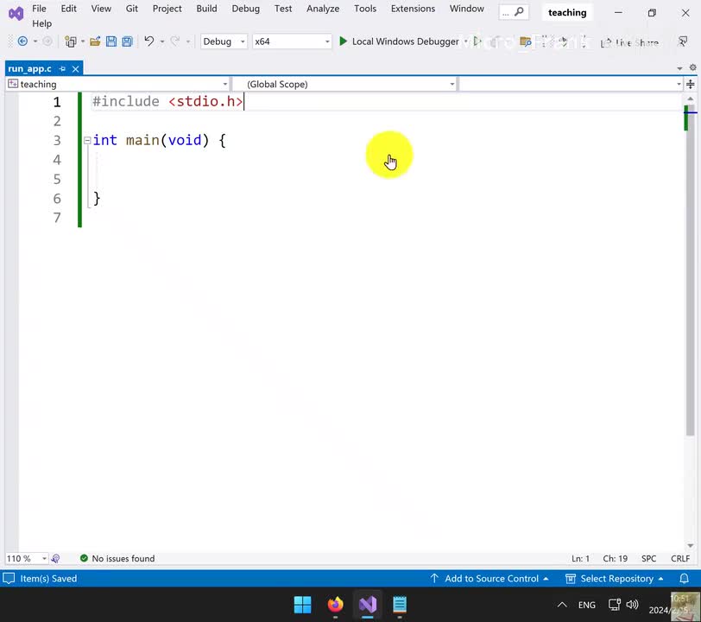701x622 pixels.
Task: Open the search box magnifier
Action: (x=519, y=12)
